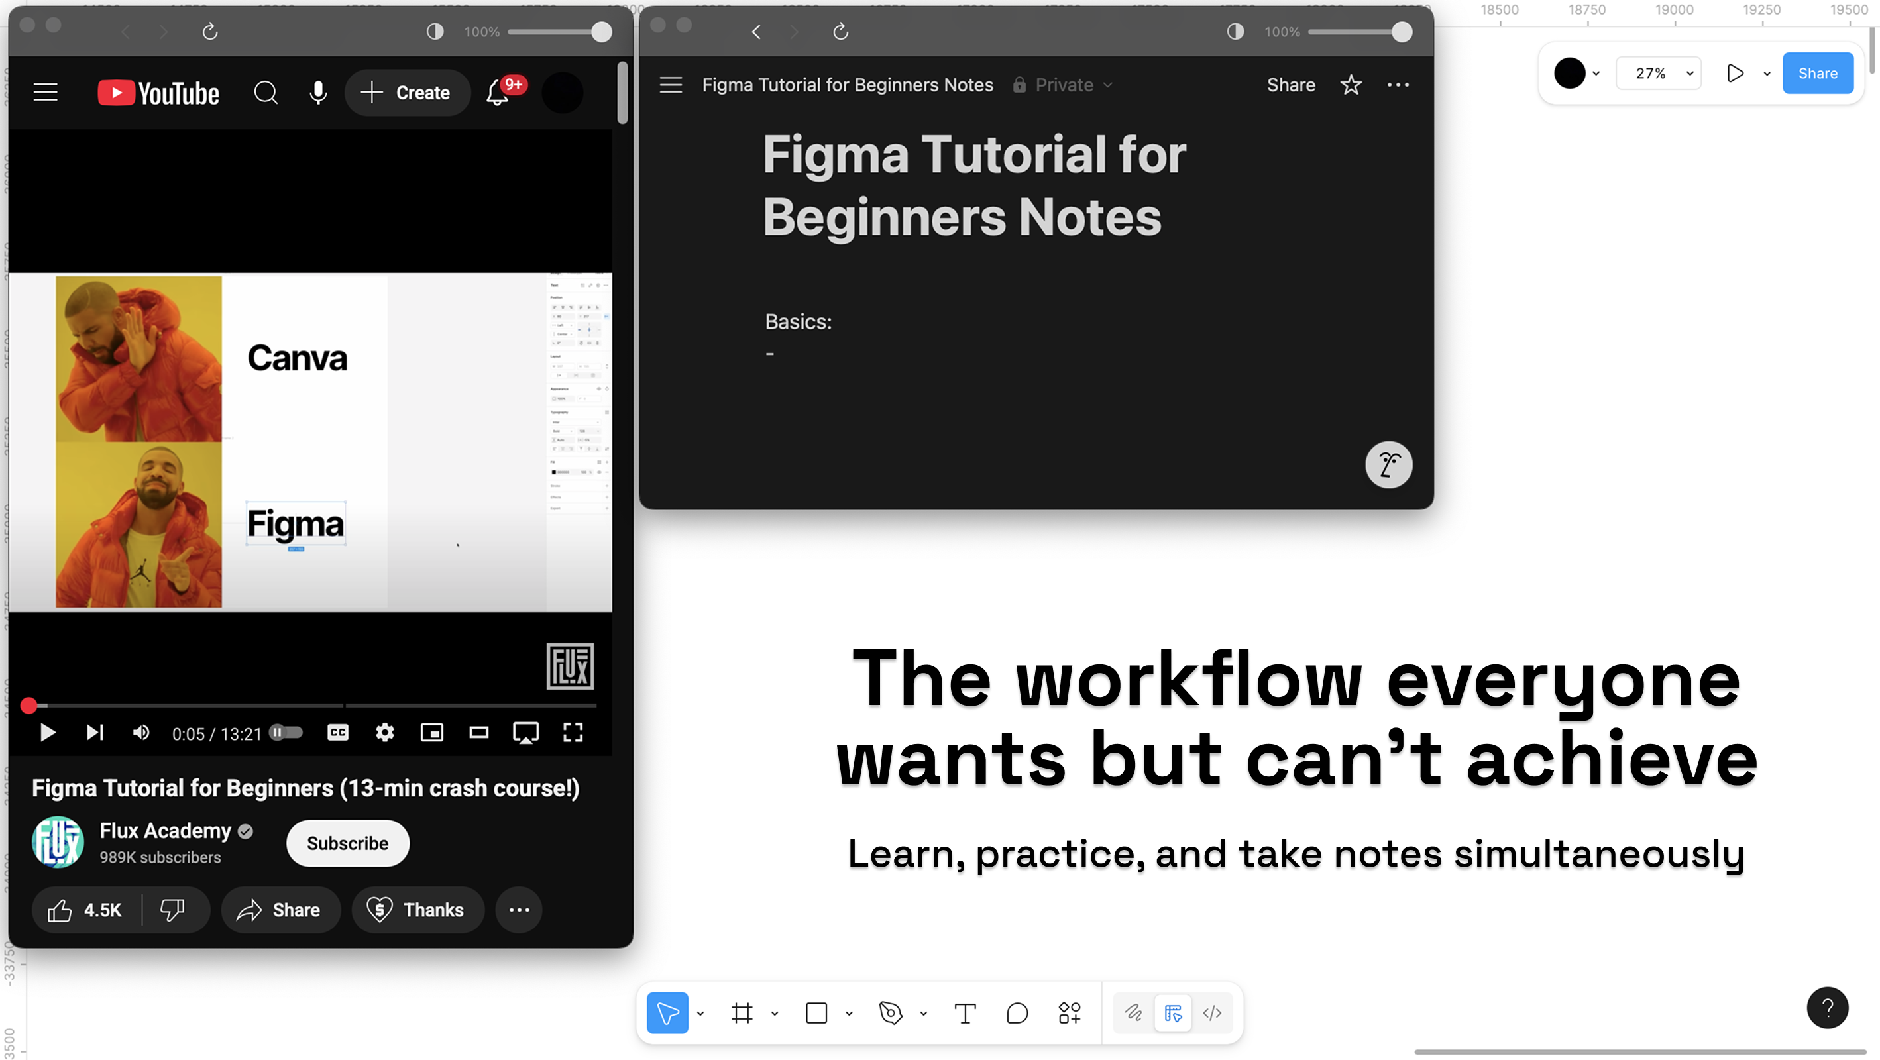Select the Comment tool
Viewport: 1880px width, 1060px height.
[x=1017, y=1012]
